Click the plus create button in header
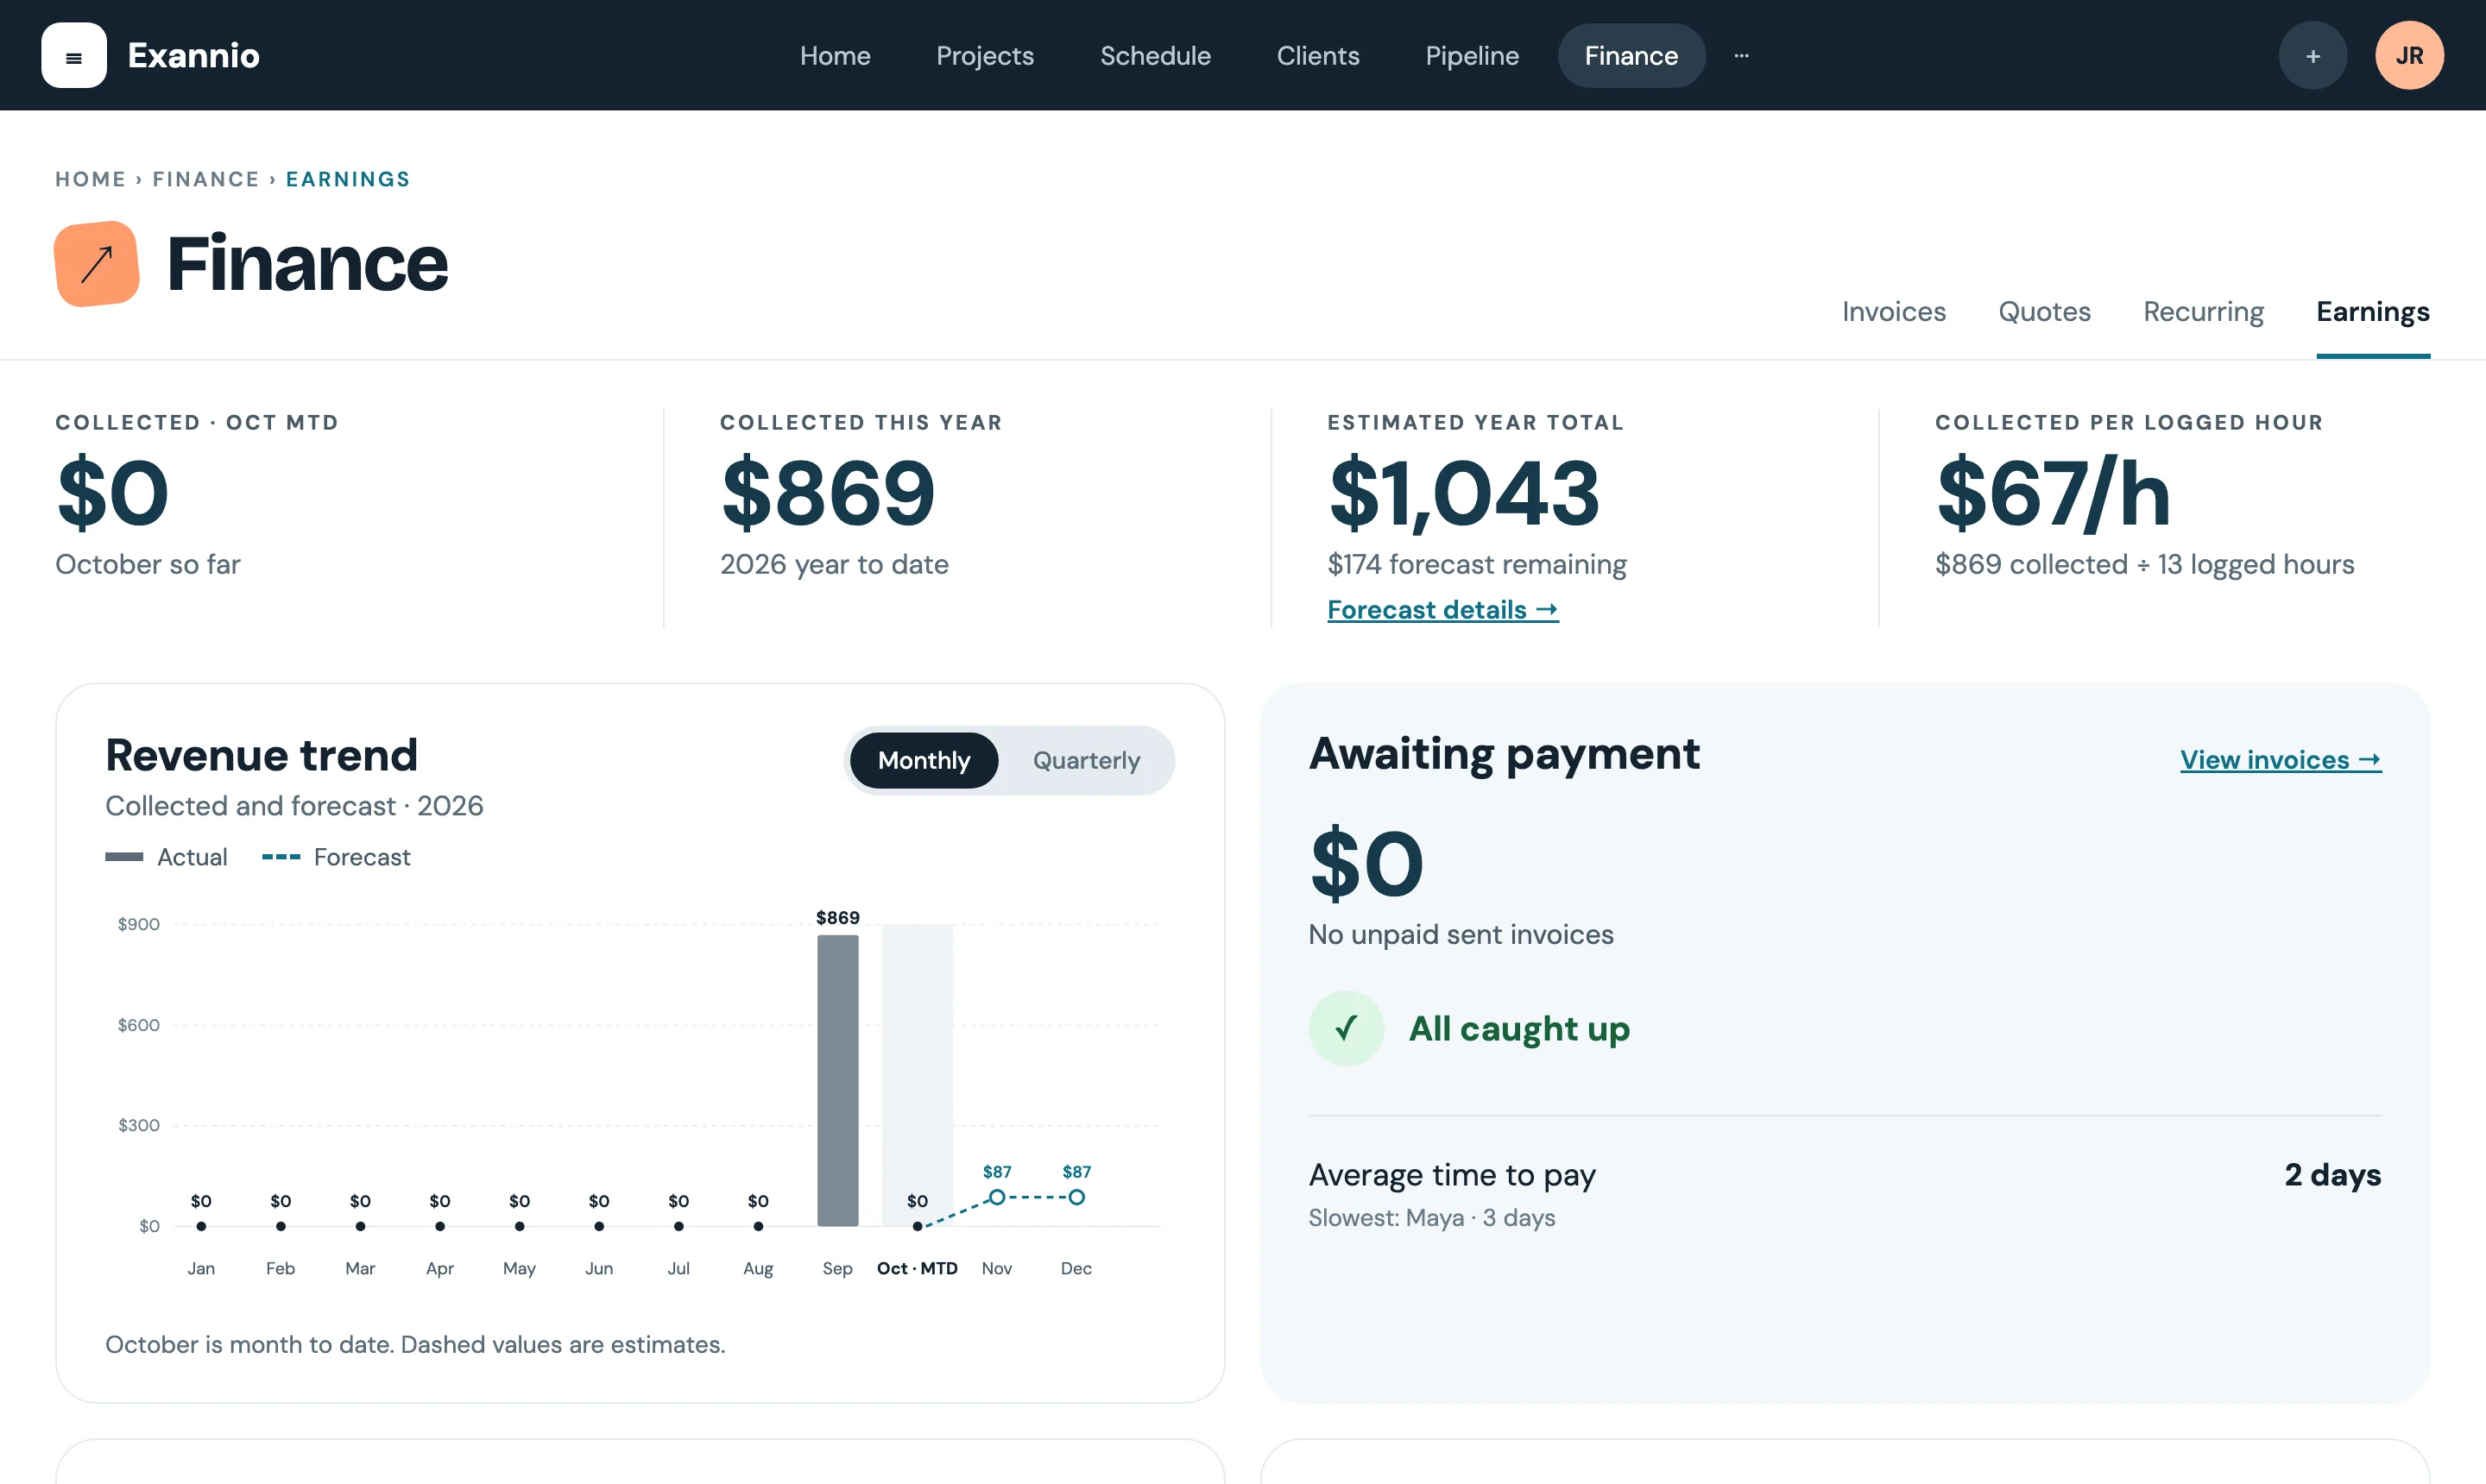The image size is (2486, 1484). [x=2313, y=56]
